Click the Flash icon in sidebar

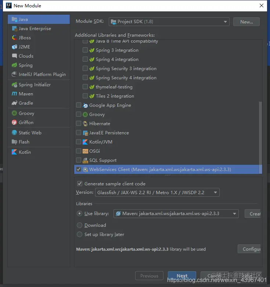pos(14,142)
